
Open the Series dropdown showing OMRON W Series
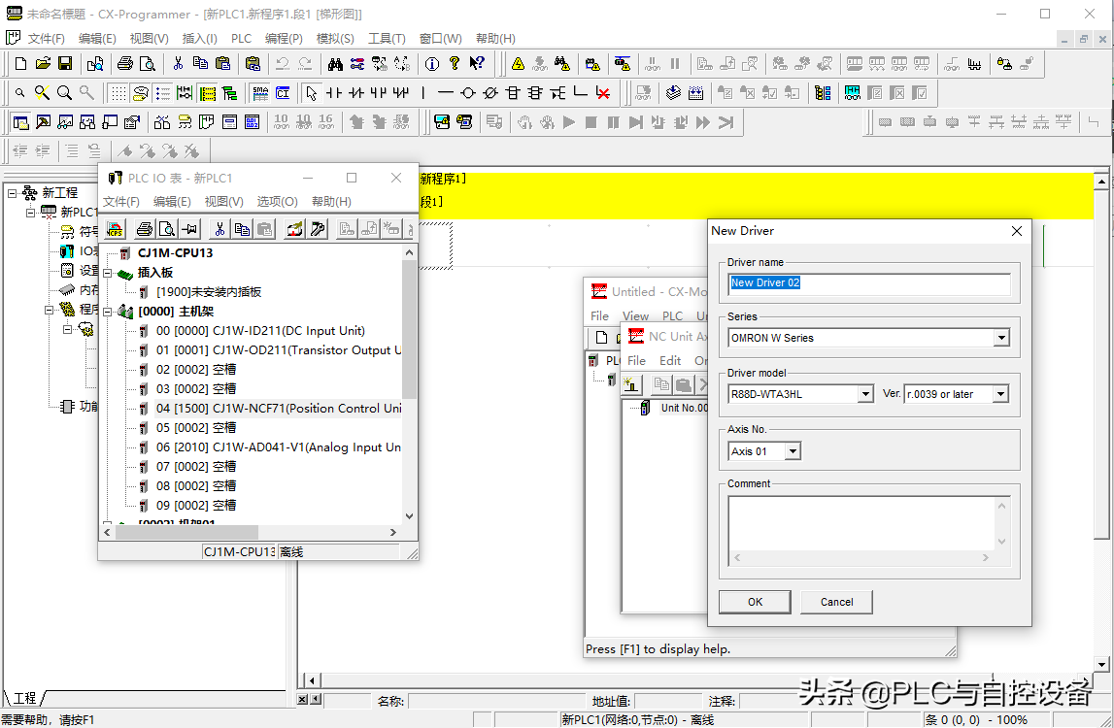pyautogui.click(x=1001, y=338)
